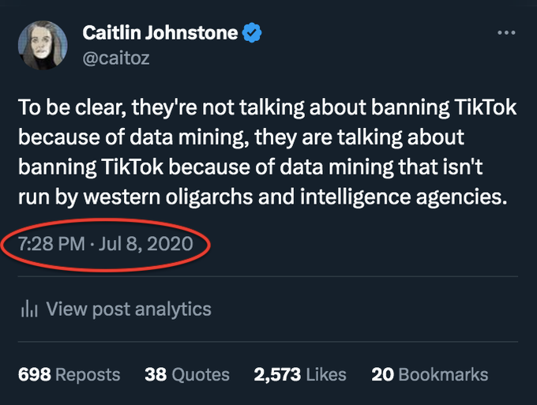Click the post analytics bar chart icon

click(29, 309)
